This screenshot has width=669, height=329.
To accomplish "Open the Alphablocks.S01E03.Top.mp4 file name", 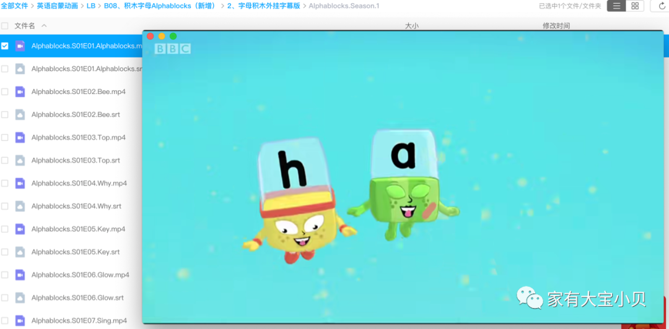I will [79, 138].
